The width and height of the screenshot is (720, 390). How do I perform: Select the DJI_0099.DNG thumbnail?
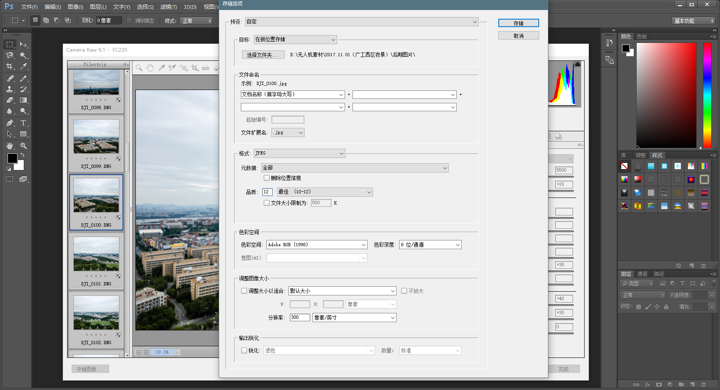[x=96, y=137]
